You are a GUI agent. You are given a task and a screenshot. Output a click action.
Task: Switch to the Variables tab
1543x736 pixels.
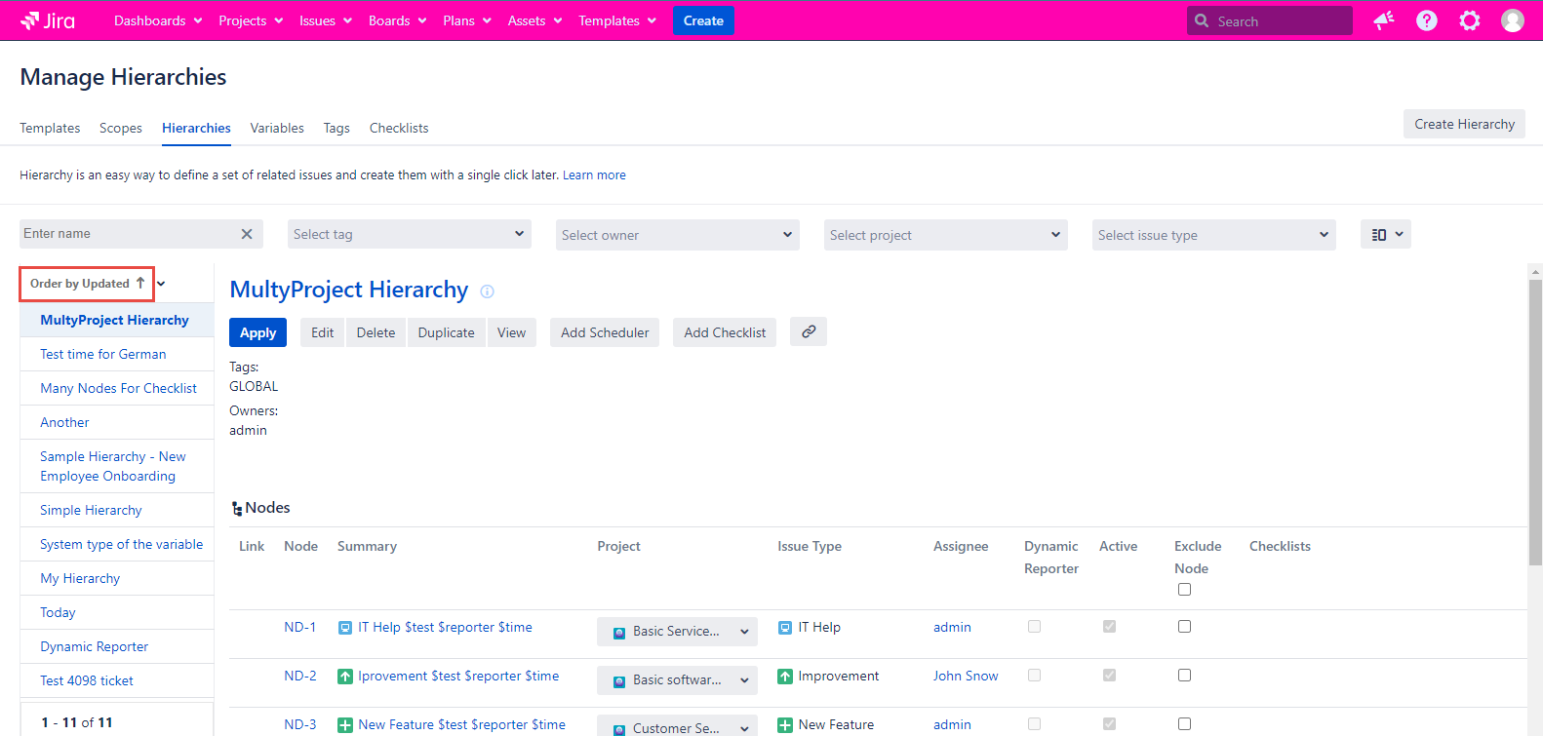pos(277,128)
